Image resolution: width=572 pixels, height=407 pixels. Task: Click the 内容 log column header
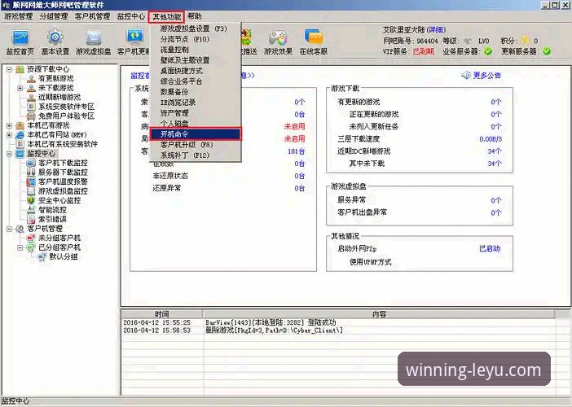380,314
